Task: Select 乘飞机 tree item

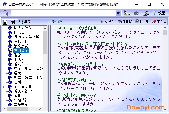Action: click(19, 59)
